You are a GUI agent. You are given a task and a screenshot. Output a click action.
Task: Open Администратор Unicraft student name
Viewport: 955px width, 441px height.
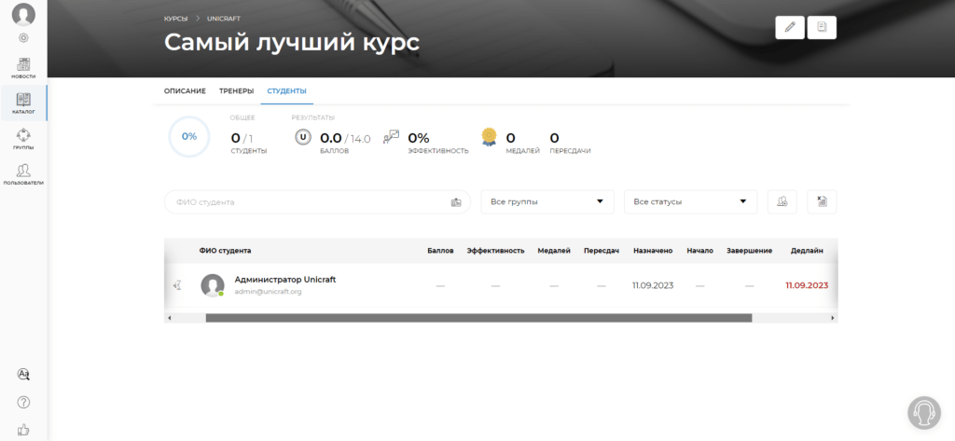pos(285,280)
